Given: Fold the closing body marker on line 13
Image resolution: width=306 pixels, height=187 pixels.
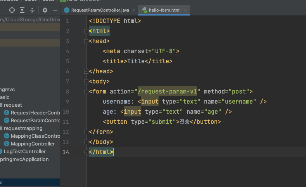Looking at the screenshot, I should coord(86,142).
